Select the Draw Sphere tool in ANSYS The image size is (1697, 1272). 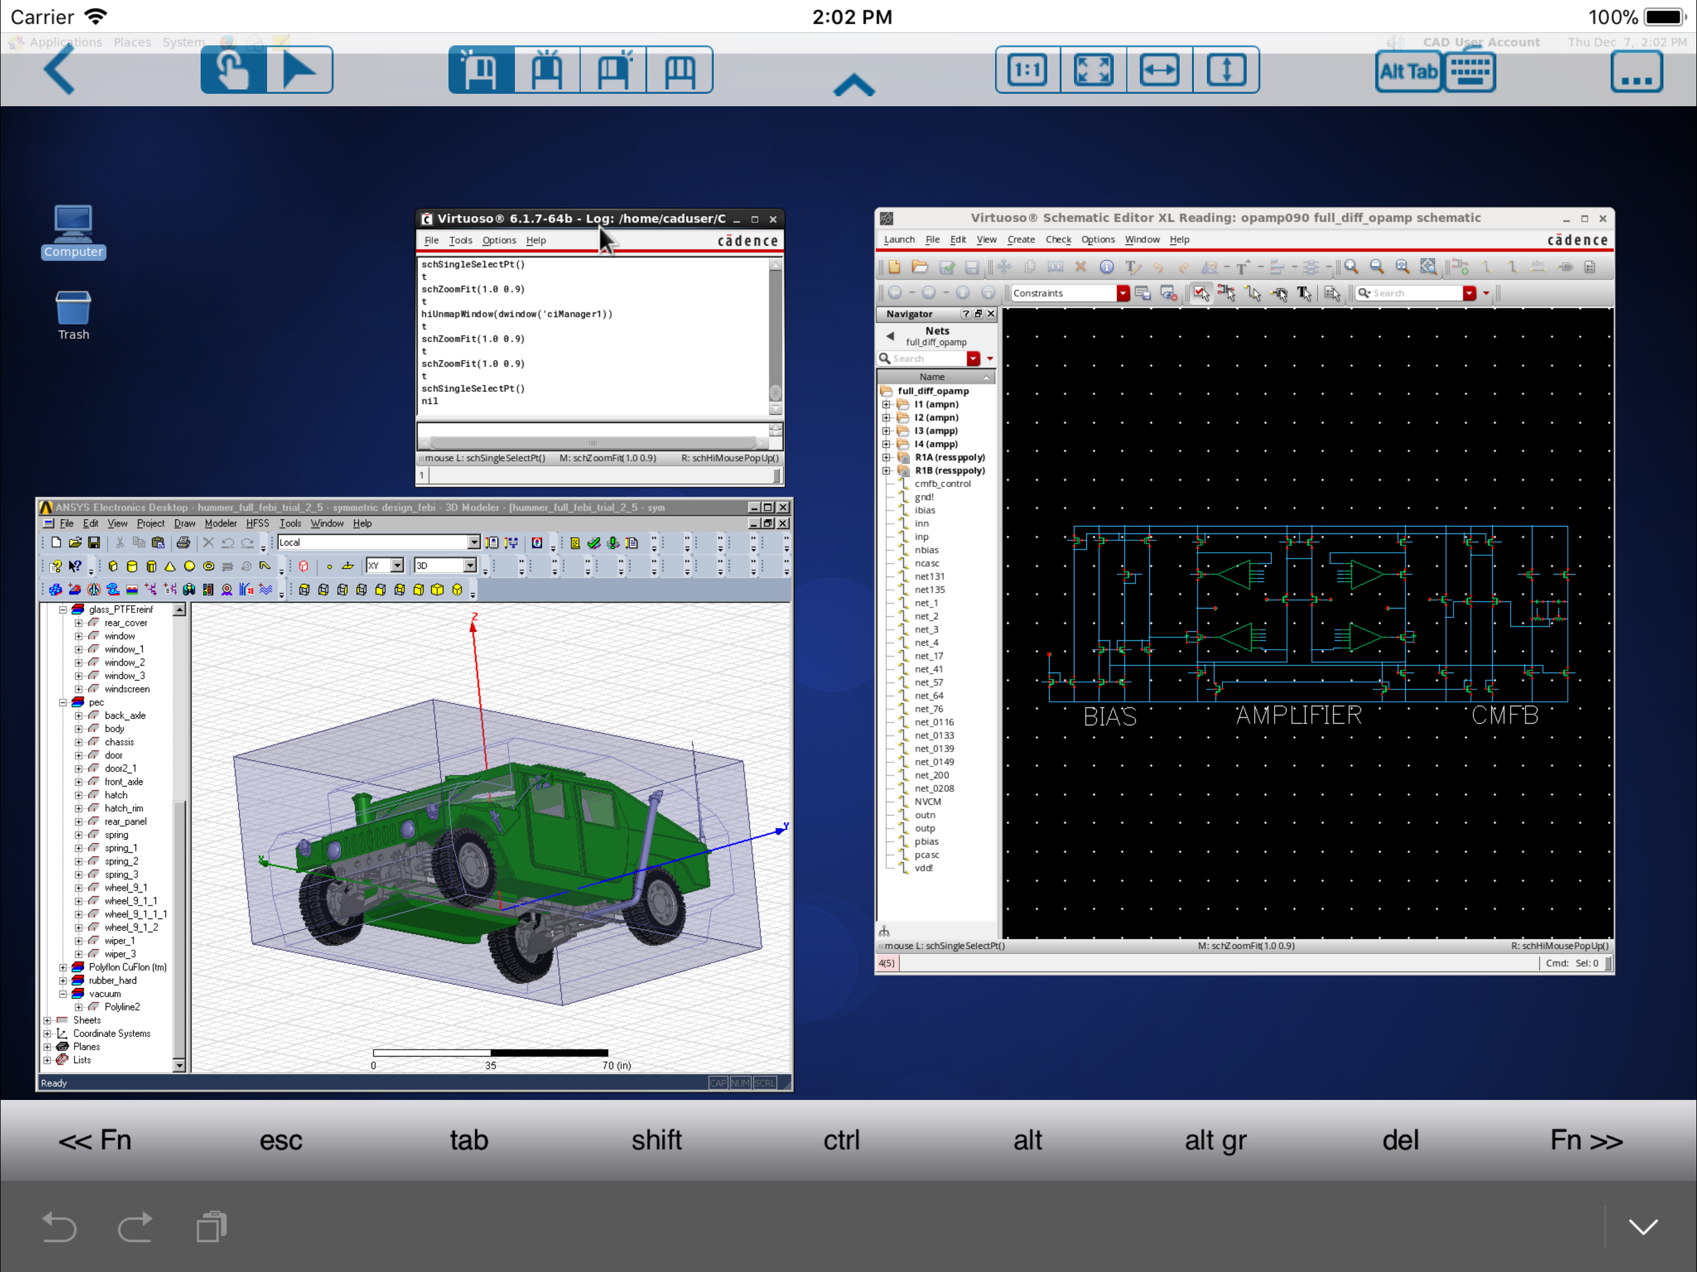[x=189, y=566]
